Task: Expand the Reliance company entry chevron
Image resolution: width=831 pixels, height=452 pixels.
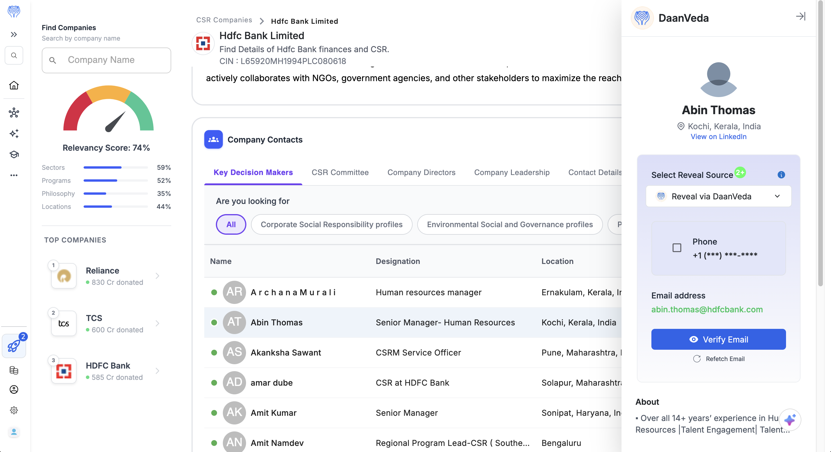Action: pos(158,276)
